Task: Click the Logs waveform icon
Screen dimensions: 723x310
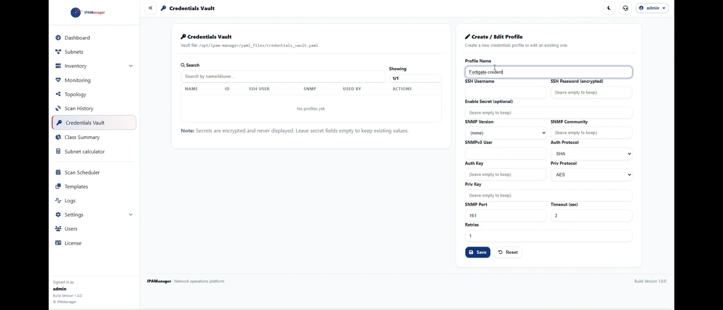Action: pyautogui.click(x=58, y=200)
